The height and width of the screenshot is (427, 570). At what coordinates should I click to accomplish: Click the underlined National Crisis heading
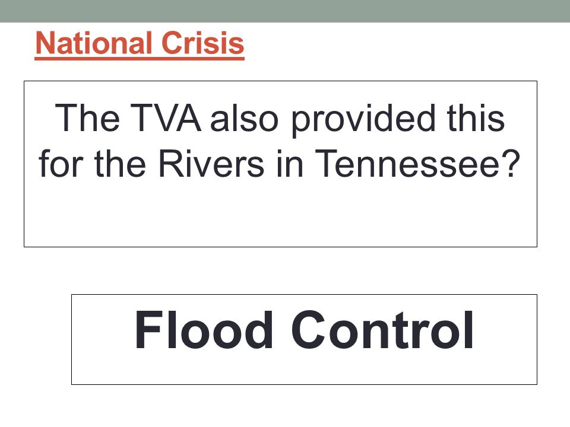140,43
